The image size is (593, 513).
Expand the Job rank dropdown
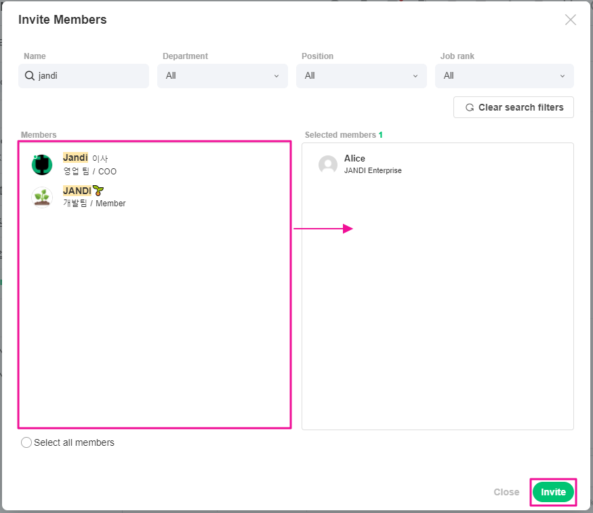click(x=504, y=76)
